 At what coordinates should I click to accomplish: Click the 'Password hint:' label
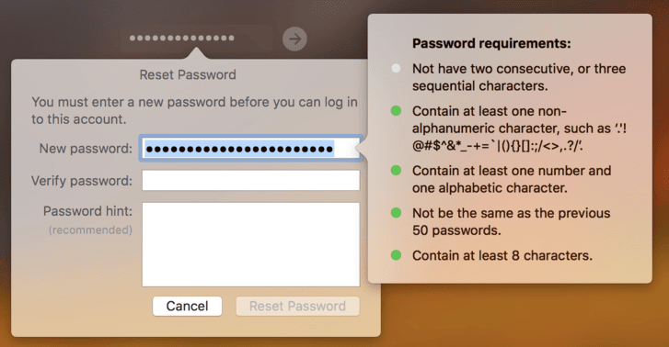(x=88, y=211)
